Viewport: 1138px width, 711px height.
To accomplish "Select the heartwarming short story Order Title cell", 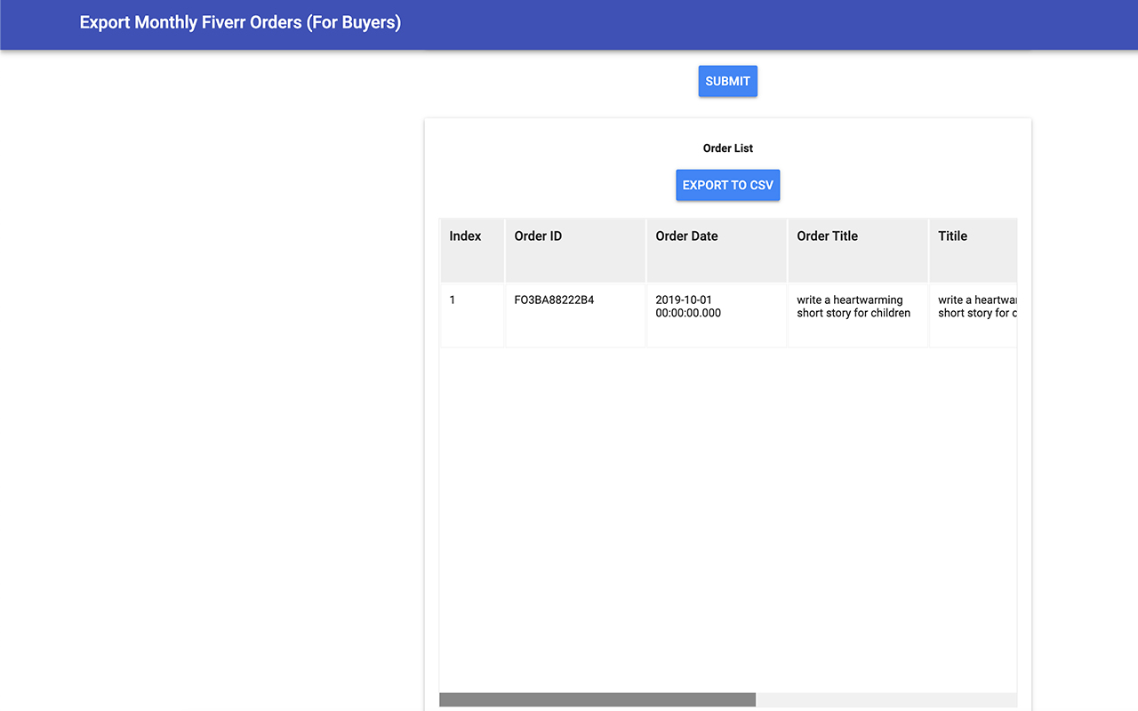I will tap(858, 316).
